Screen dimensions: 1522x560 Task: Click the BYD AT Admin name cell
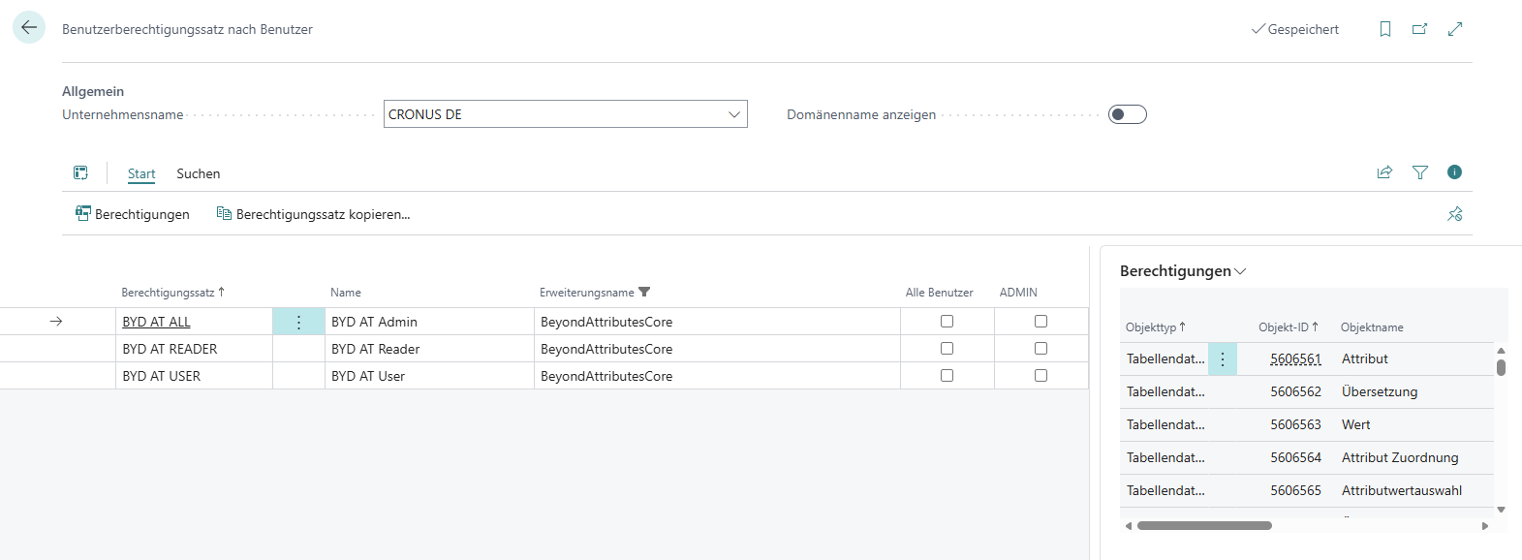429,322
